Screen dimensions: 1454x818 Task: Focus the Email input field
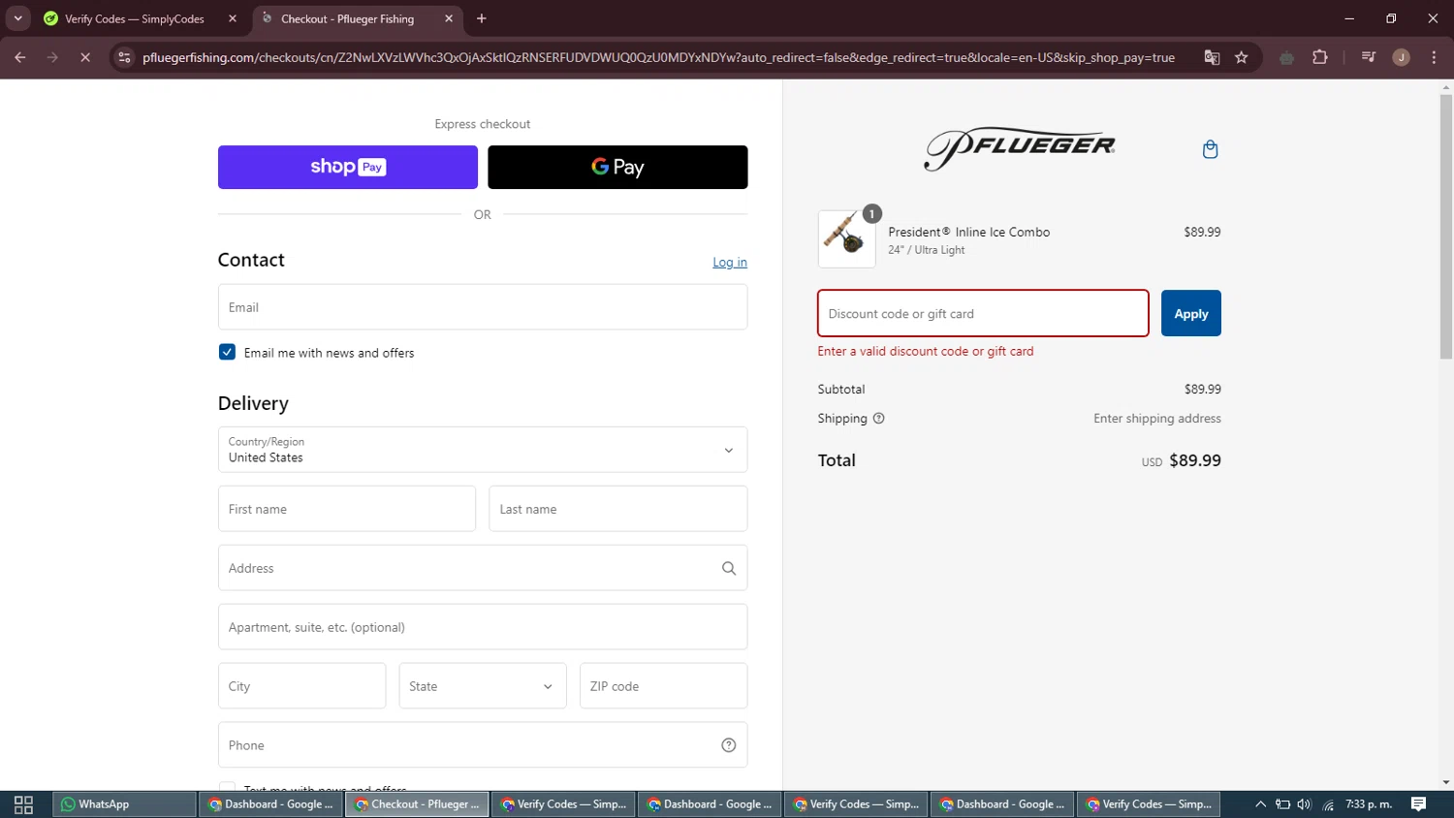tap(483, 307)
